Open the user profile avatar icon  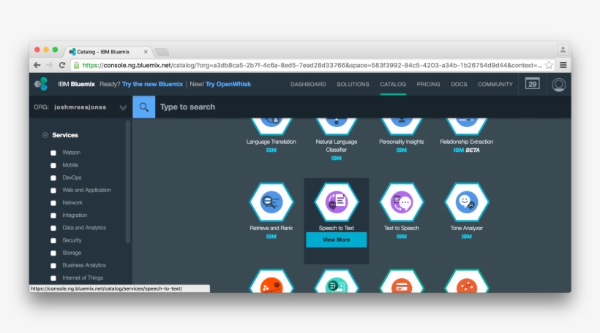559,85
